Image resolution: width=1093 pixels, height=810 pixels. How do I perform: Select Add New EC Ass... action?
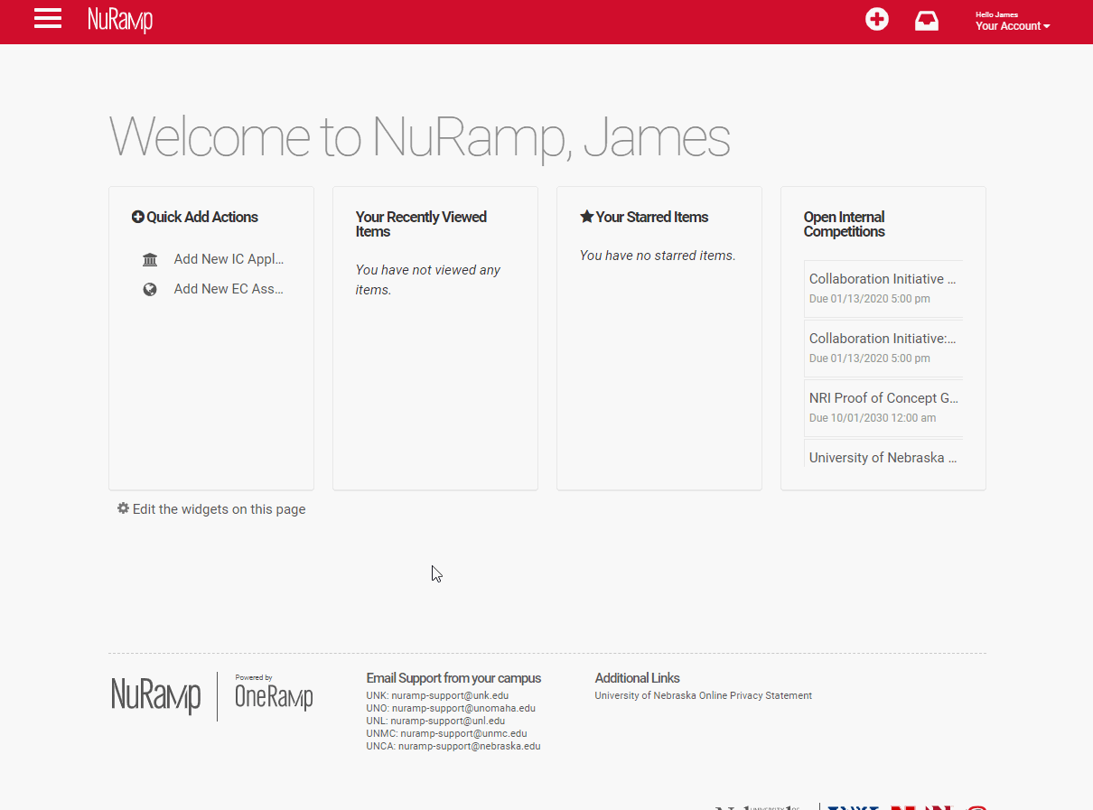pyautogui.click(x=229, y=289)
